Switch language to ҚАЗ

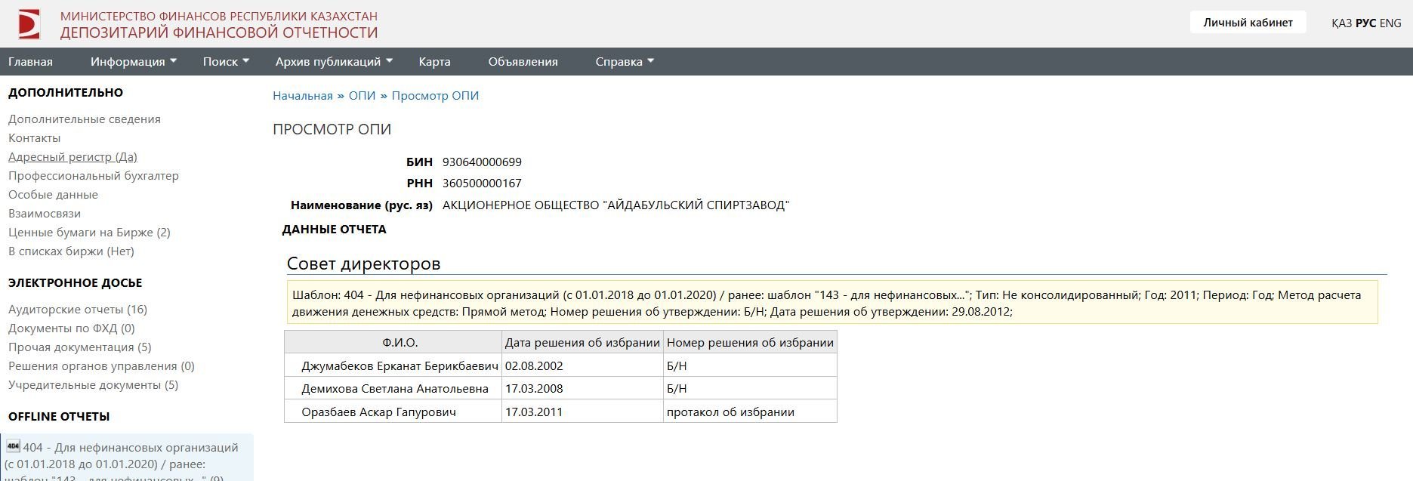point(1341,23)
